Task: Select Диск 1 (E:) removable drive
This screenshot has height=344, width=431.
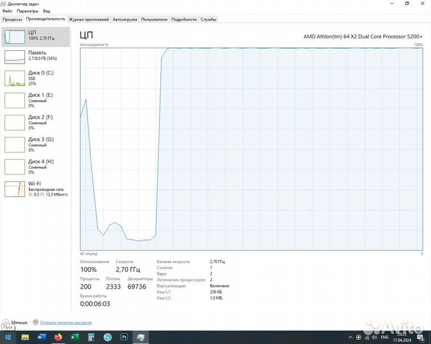Action: pyautogui.click(x=35, y=100)
